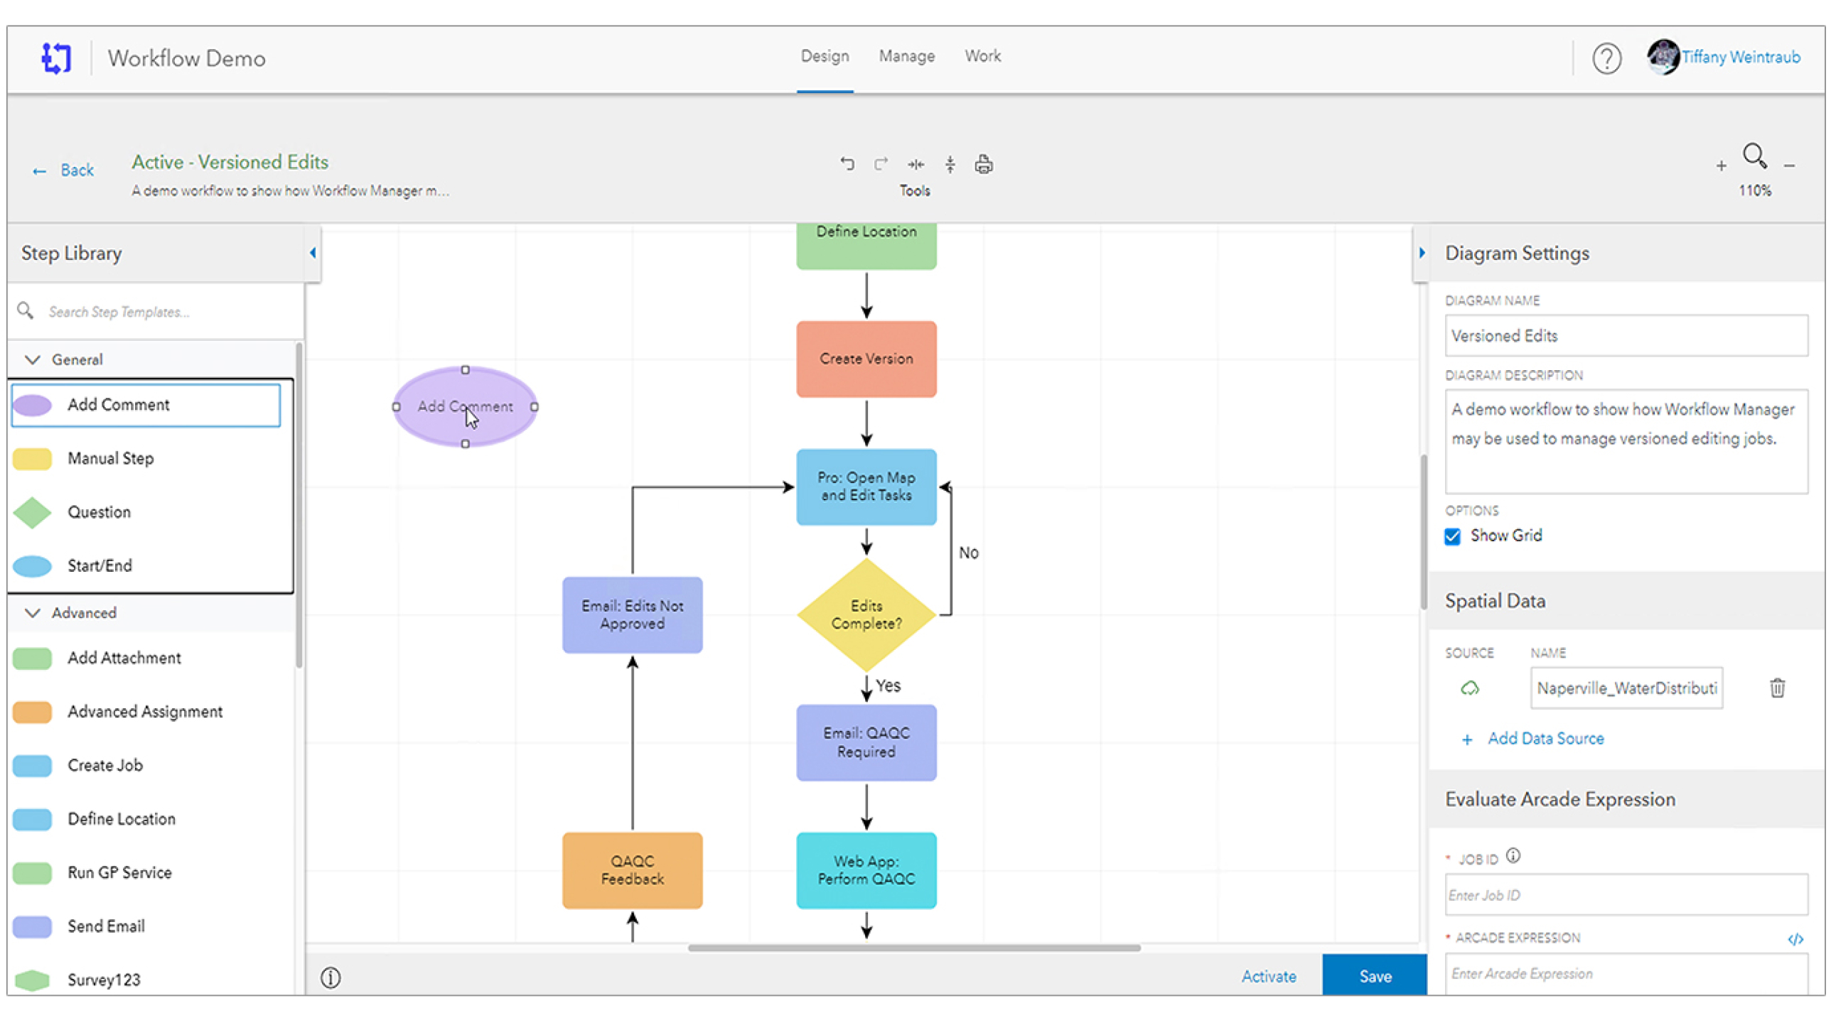Click the Tiffany Weintraub user name

coord(1740,57)
